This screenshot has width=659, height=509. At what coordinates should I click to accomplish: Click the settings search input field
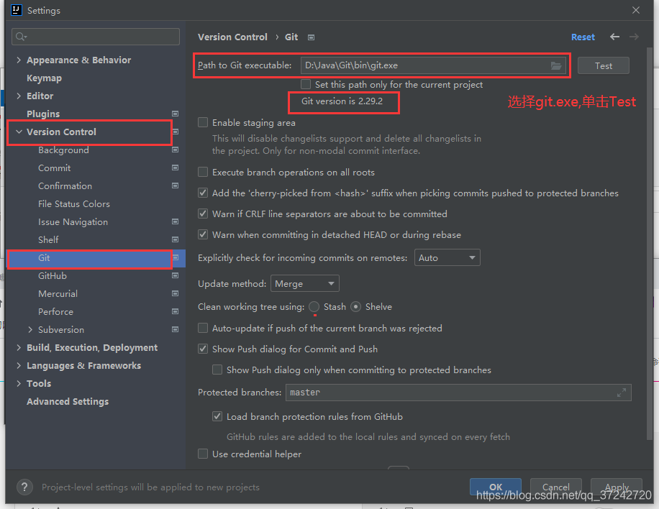pos(96,37)
